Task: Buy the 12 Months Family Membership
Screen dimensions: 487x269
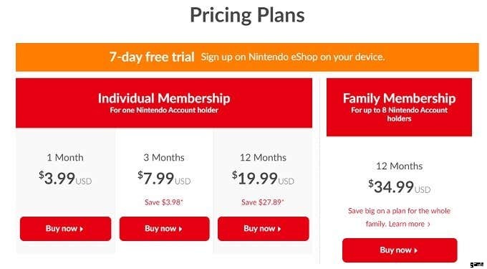Action: click(x=400, y=250)
